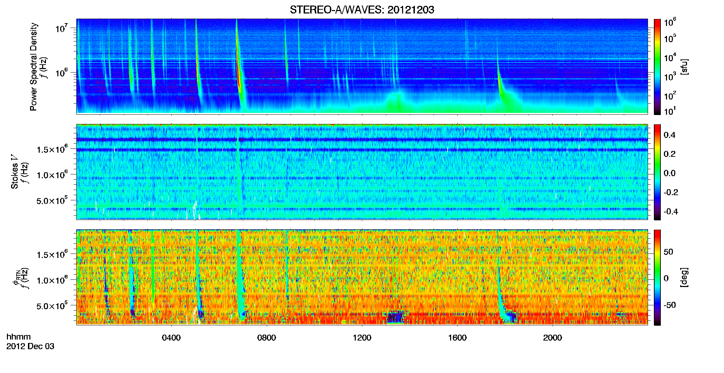Screen dimensions: 724x373
Task: Click the 10^2 value on the sfu color bar
Action: [670, 96]
